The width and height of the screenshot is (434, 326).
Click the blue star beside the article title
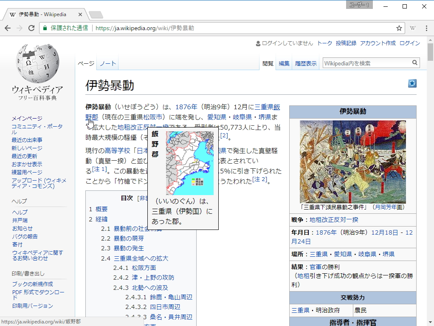click(412, 84)
